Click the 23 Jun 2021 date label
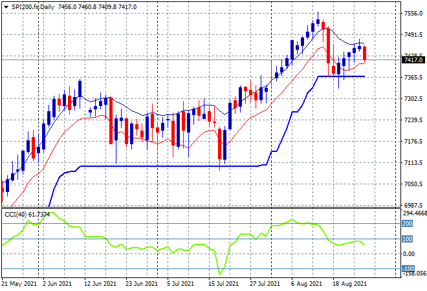Viewport: 427px width, 291px height. point(141,284)
